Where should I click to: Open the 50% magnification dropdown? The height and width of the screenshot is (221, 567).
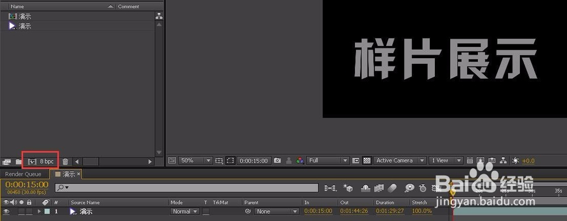(x=195, y=161)
